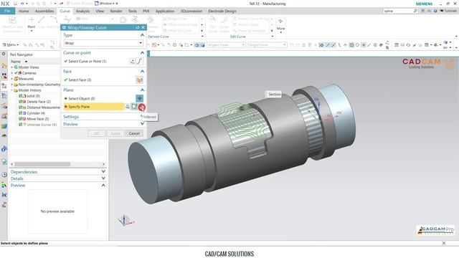Close the Wrap/Unwrap Curve dialog
Image resolution: width=459 pixels, height=258 pixels.
tap(143, 27)
